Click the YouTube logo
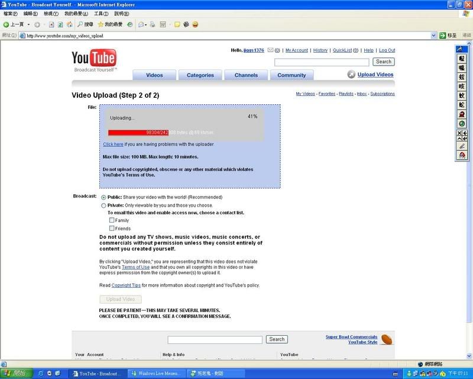Viewport: 473px width, 379px height. pos(94,60)
